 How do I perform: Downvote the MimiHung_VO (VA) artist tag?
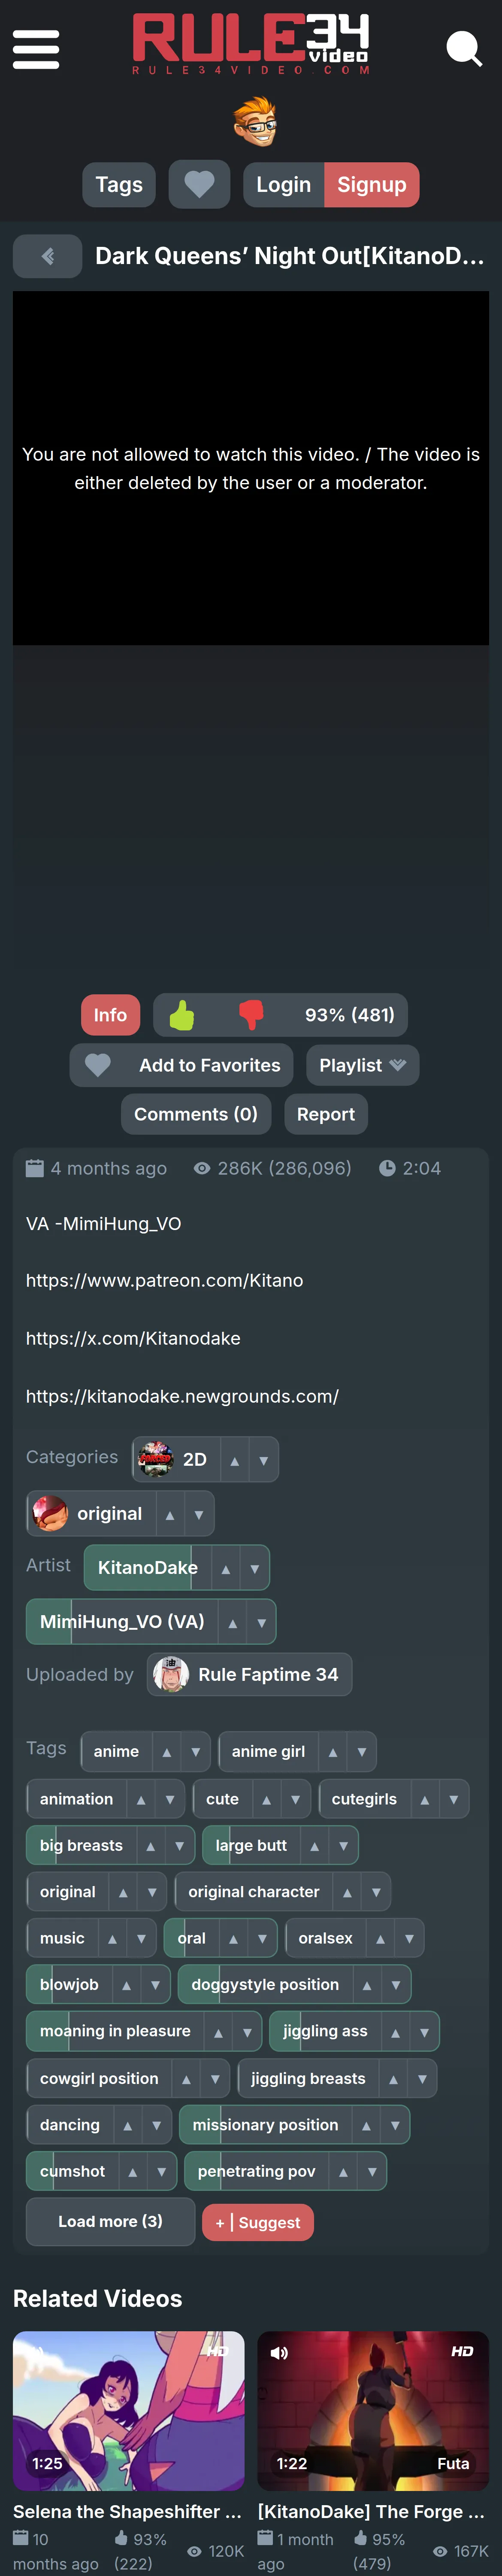[x=261, y=1623]
